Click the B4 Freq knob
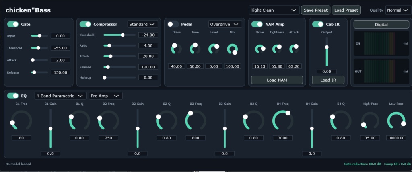Screen dimensions: 412x172 click(x=282, y=121)
